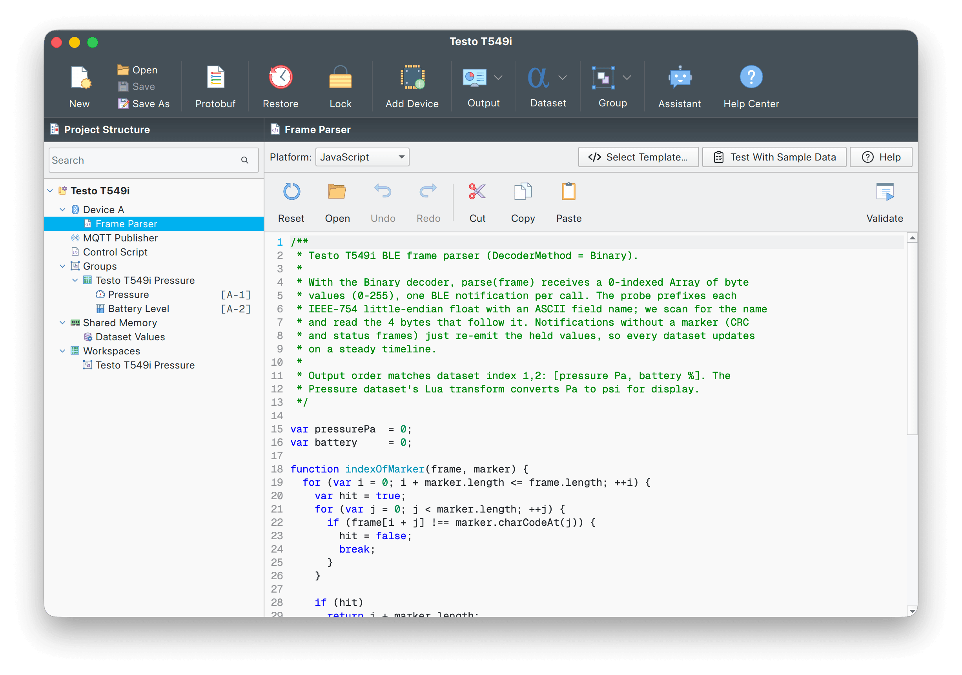962x675 pixels.
Task: Collapse the Workspaces tree node
Action: [62, 351]
